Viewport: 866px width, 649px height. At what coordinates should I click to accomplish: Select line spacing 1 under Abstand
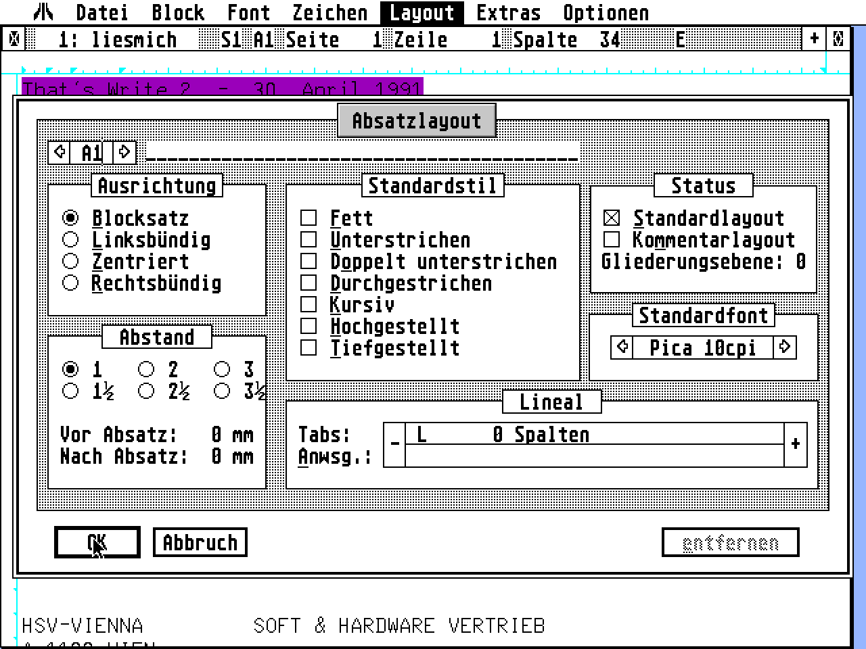(70, 370)
